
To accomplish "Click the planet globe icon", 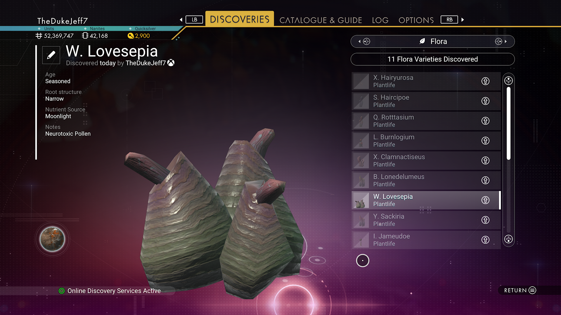I will [x=52, y=239].
